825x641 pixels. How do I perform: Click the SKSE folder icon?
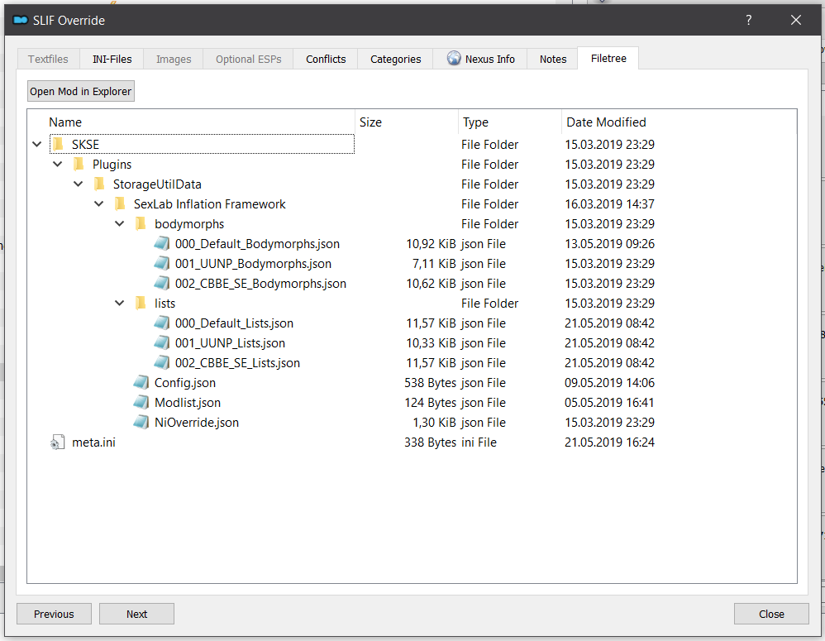tap(59, 144)
